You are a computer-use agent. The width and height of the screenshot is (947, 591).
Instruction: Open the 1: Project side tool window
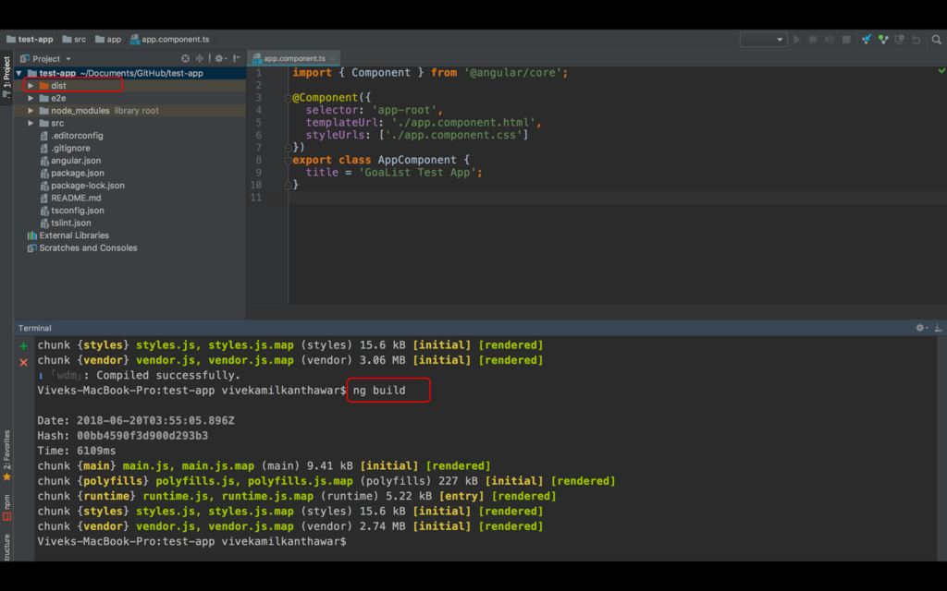coord(6,78)
